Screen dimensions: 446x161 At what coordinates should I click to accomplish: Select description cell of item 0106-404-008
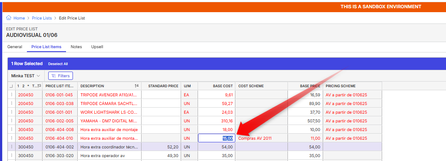tap(109, 129)
